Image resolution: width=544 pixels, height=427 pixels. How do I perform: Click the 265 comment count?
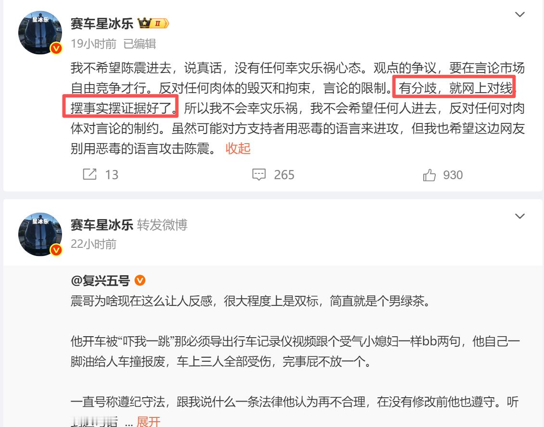(284, 175)
